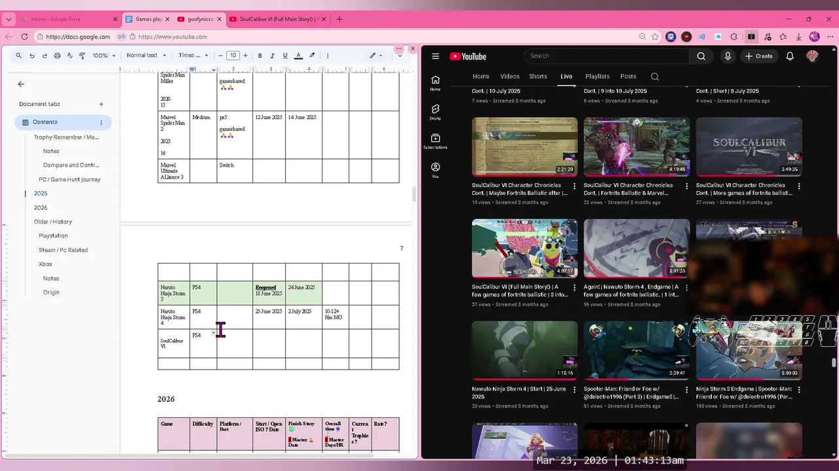Open the YouTube Create menu
Screen dimensions: 839x471
point(759,56)
